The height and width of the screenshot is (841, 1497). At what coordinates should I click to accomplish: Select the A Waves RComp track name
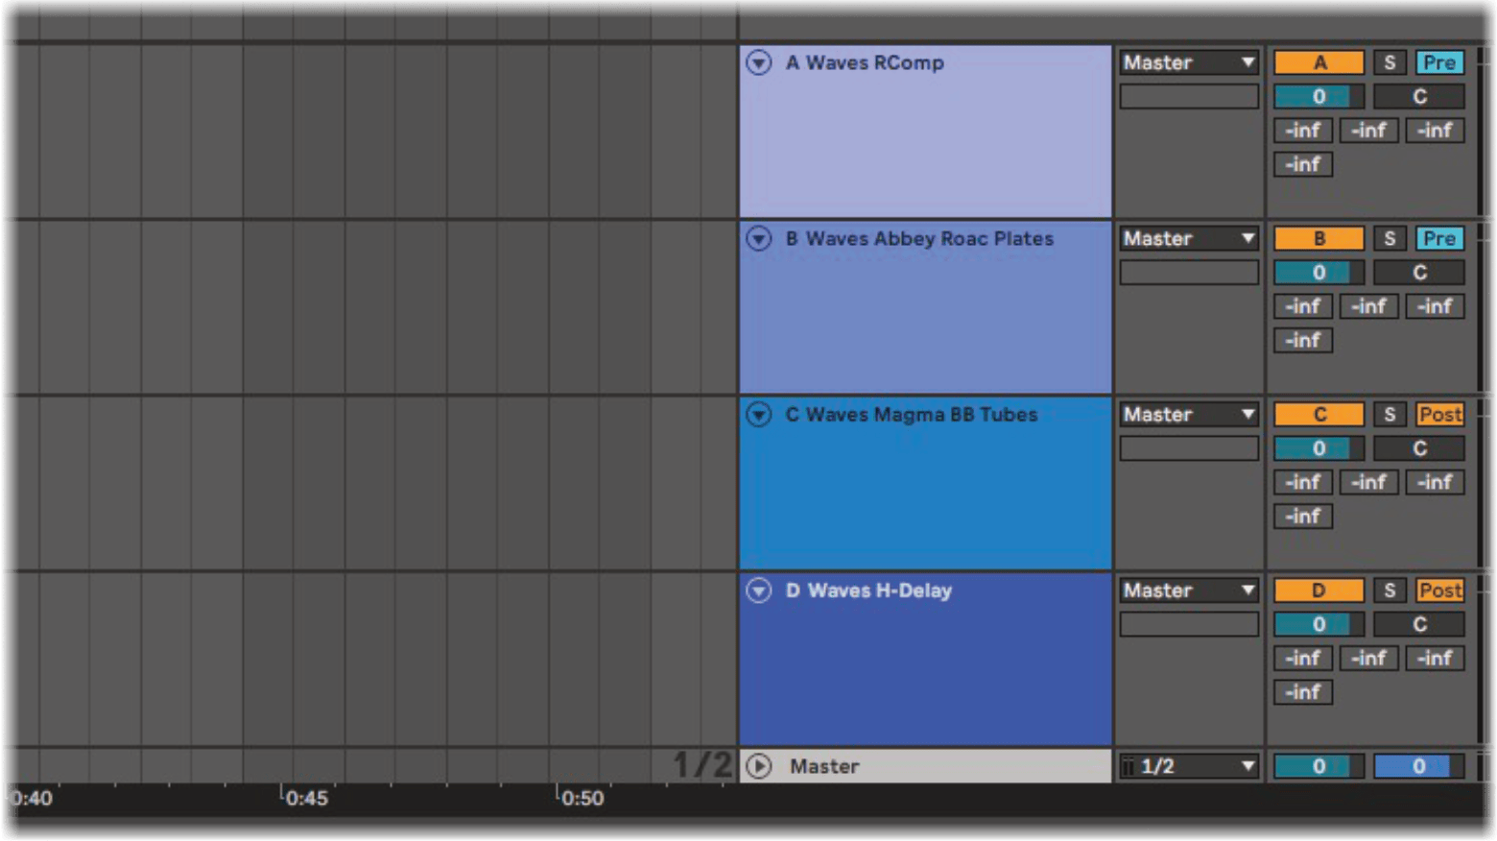(865, 62)
